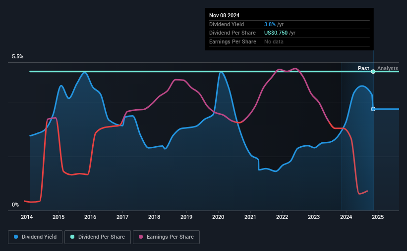Toggle the Dividend Per Share legend button
Viewport: 407px width, 251px height.
coord(98,237)
